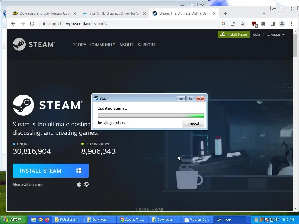Click LEARN MORE at page bottom
Image resolution: width=299 pixels, height=224 pixels.
coord(150,209)
